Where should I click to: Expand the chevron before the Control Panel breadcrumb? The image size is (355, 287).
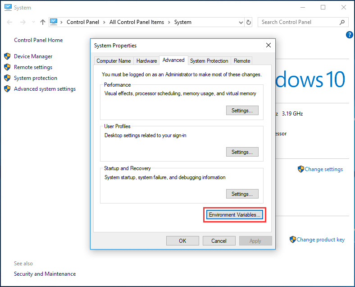click(x=61, y=22)
